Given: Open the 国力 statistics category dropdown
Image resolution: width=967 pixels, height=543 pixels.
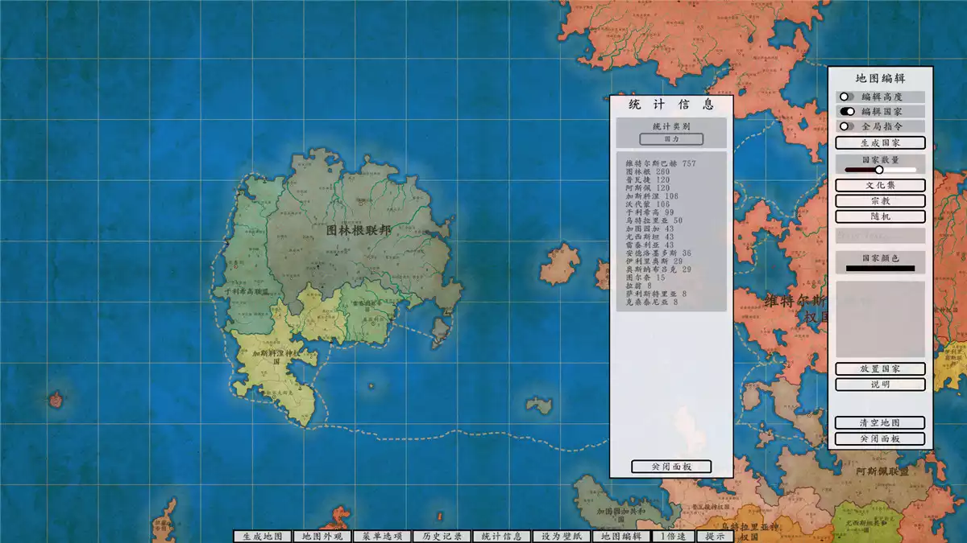Looking at the screenshot, I should point(671,138).
